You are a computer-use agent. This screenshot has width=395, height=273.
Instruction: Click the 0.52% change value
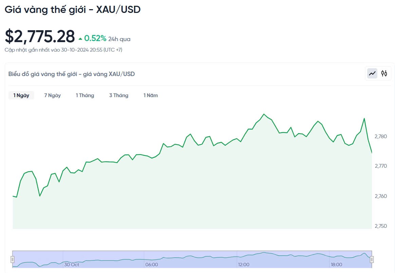point(95,38)
